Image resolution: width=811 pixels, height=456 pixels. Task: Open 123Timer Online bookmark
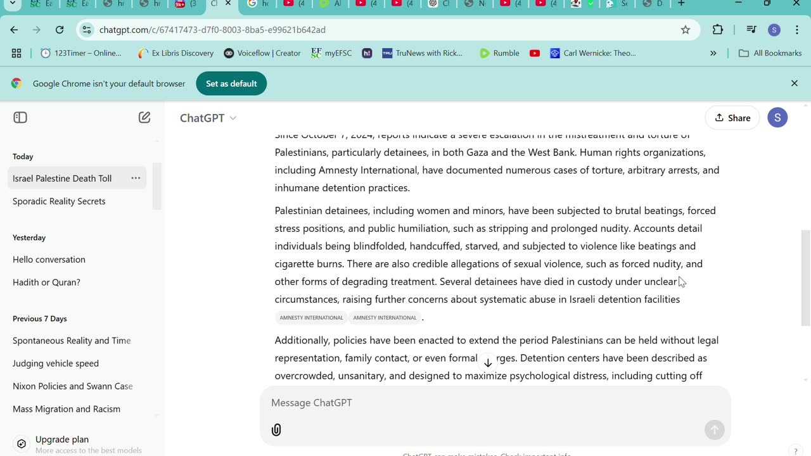pos(81,53)
